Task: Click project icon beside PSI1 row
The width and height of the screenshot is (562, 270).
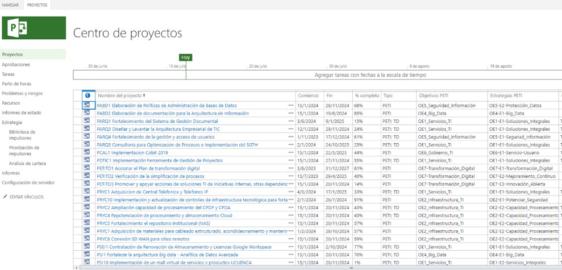Action: [x=88, y=255]
